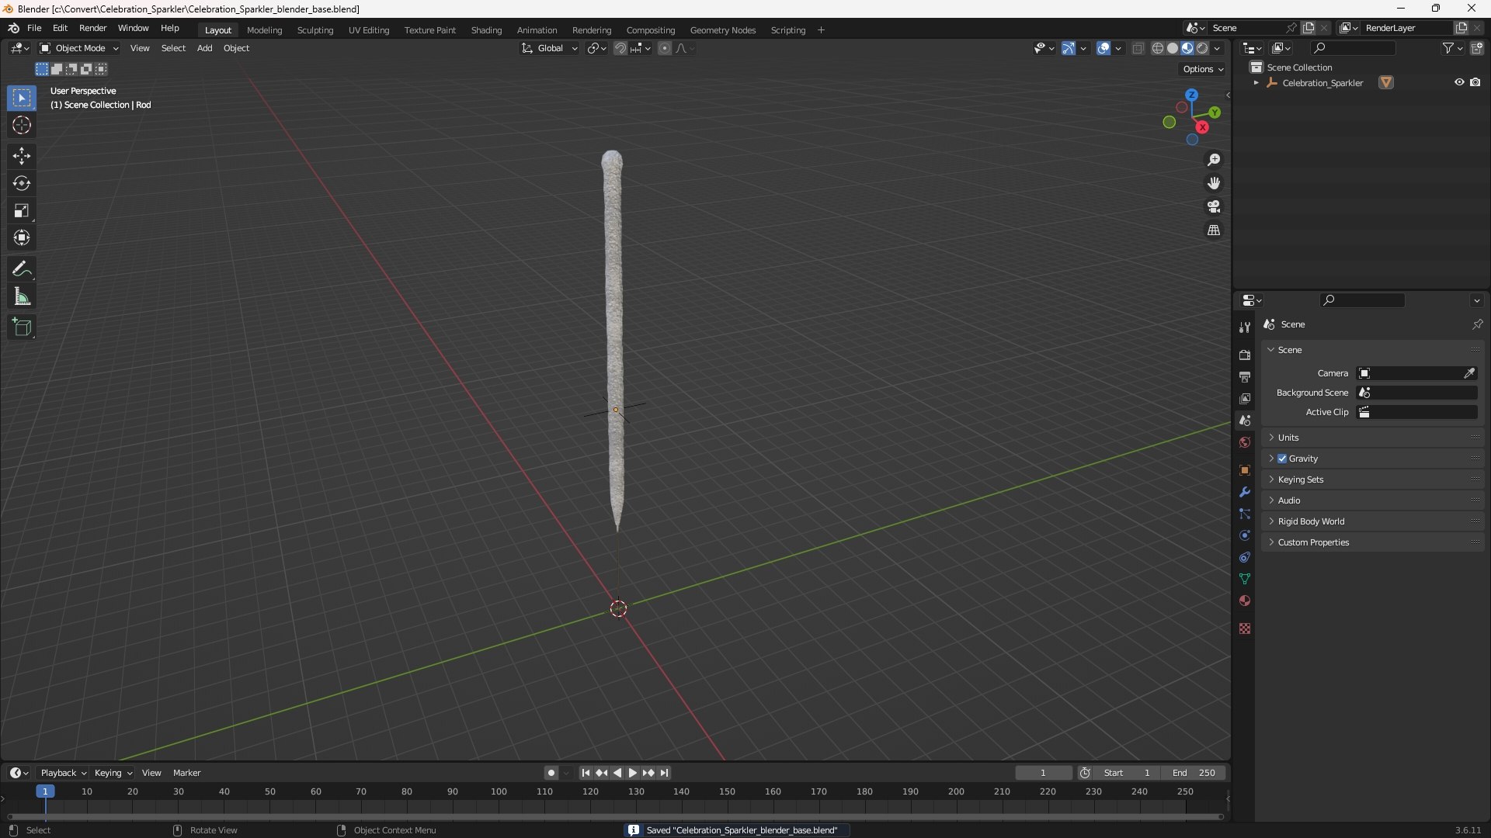Switch to the UV Editing workspace tab
The width and height of the screenshot is (1491, 838).
(369, 30)
